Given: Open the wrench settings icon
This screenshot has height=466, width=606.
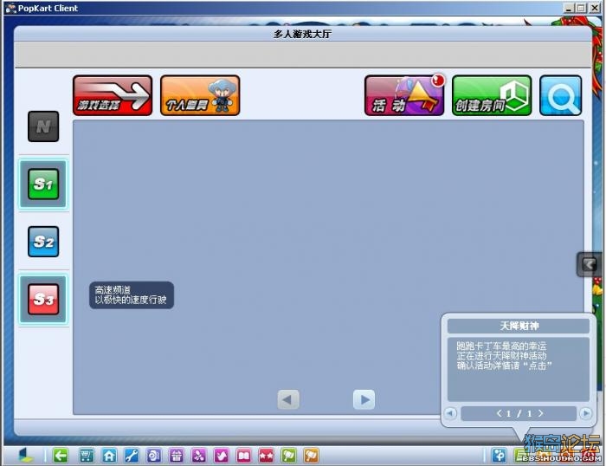Looking at the screenshot, I should coord(132,456).
